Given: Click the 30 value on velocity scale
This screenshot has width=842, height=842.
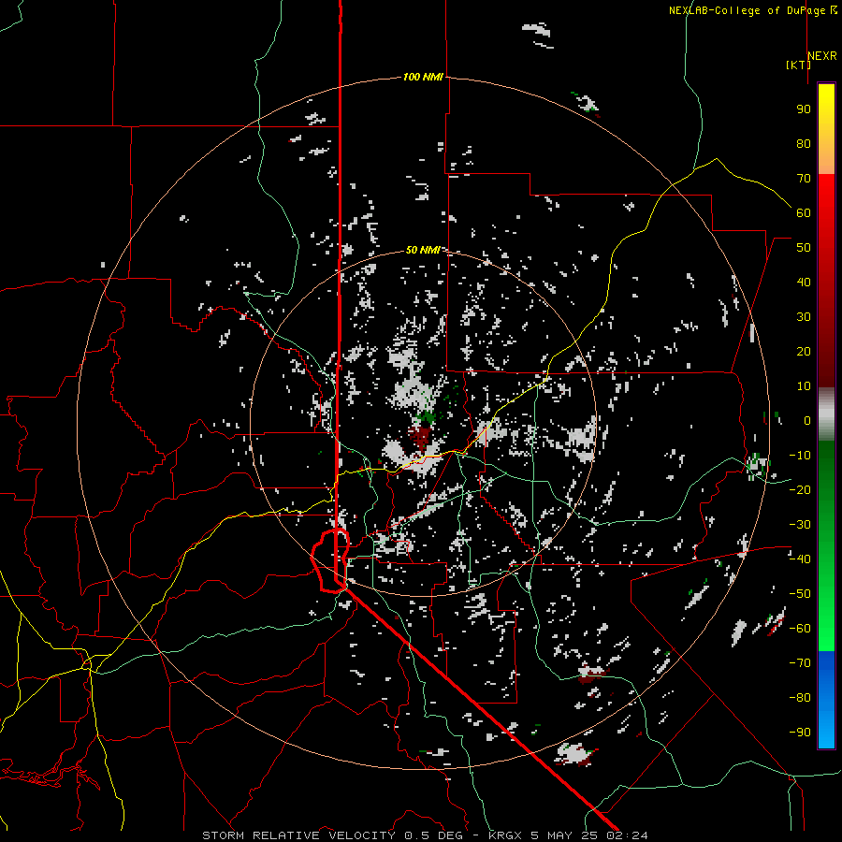Looking at the screenshot, I should coord(804,317).
